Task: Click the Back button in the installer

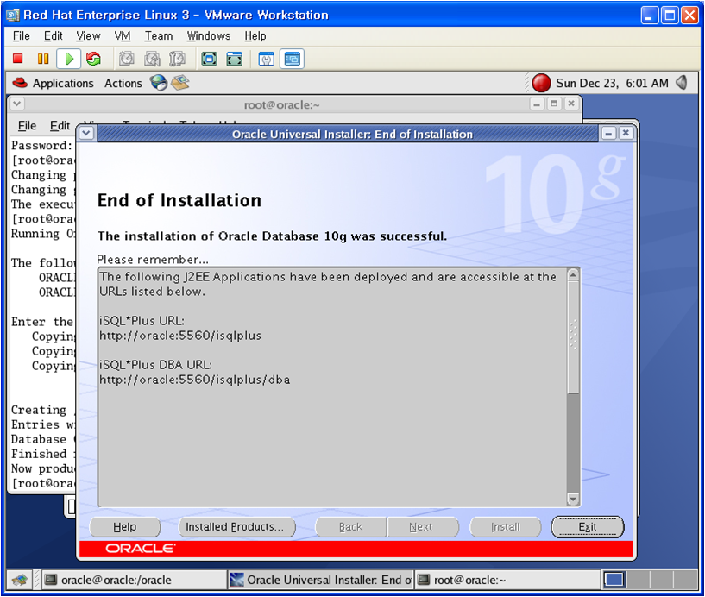Action: [x=350, y=527]
